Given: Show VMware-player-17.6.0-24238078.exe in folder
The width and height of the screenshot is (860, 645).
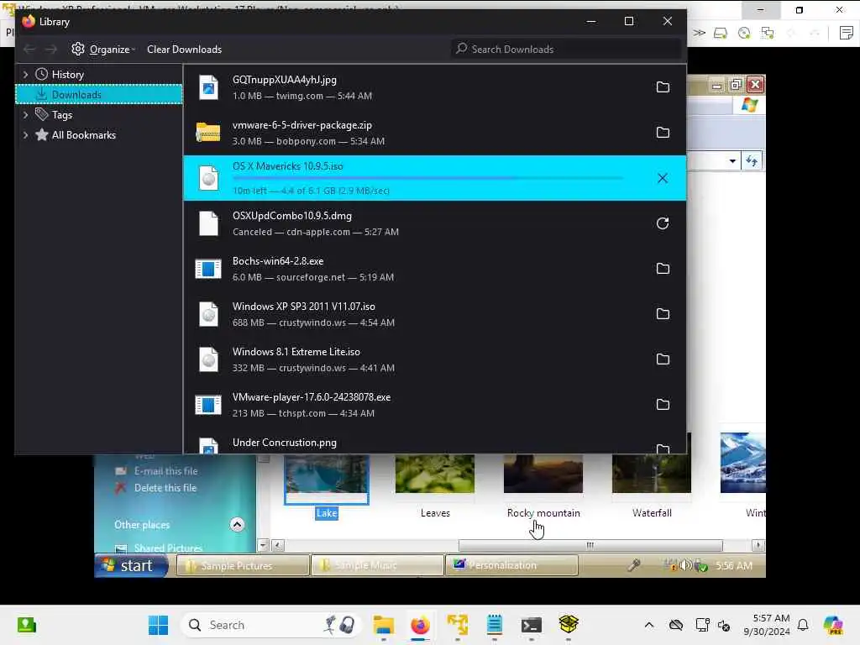Looking at the screenshot, I should click(663, 405).
